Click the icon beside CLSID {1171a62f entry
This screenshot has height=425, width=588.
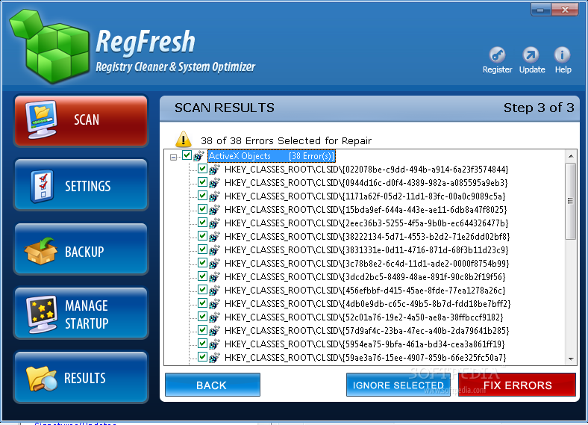pyautogui.click(x=214, y=196)
